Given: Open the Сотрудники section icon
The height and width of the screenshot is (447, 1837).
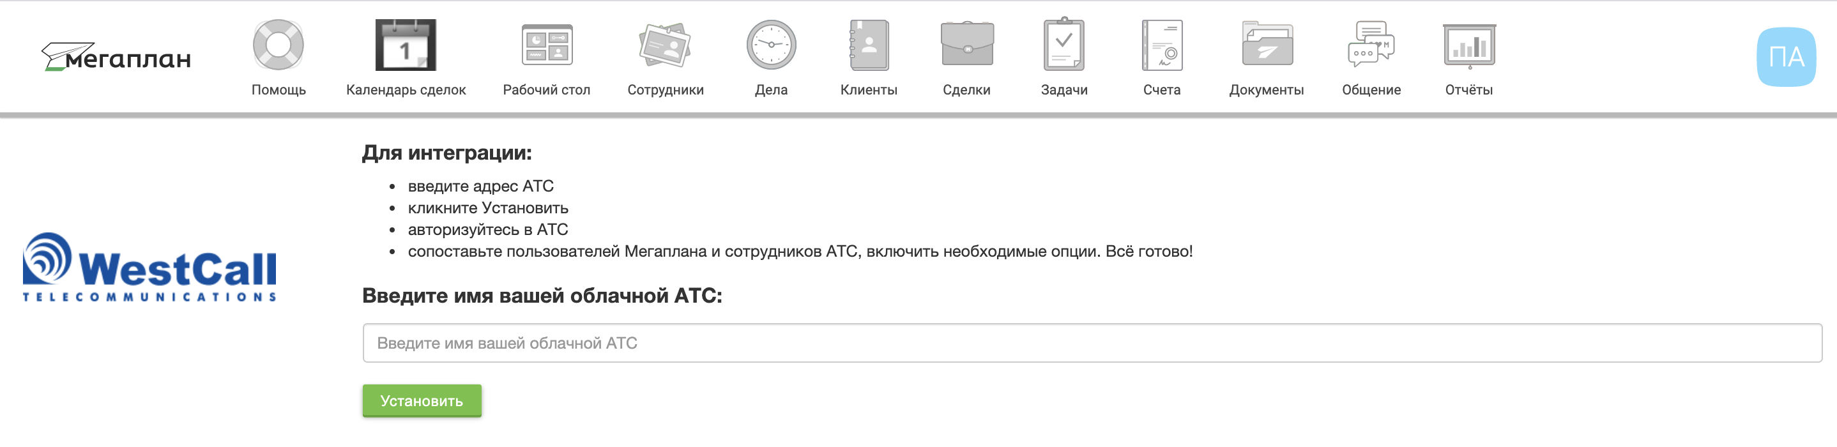Looking at the screenshot, I should pyautogui.click(x=666, y=45).
